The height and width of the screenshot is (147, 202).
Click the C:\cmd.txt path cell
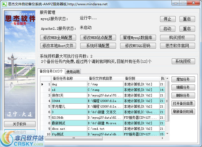coord(105,129)
